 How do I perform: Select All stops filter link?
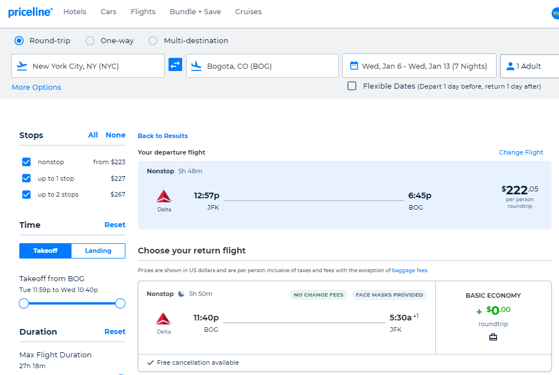93,135
